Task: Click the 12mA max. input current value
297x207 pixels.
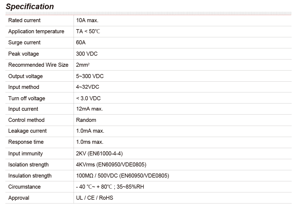Action: pyautogui.click(x=89, y=109)
